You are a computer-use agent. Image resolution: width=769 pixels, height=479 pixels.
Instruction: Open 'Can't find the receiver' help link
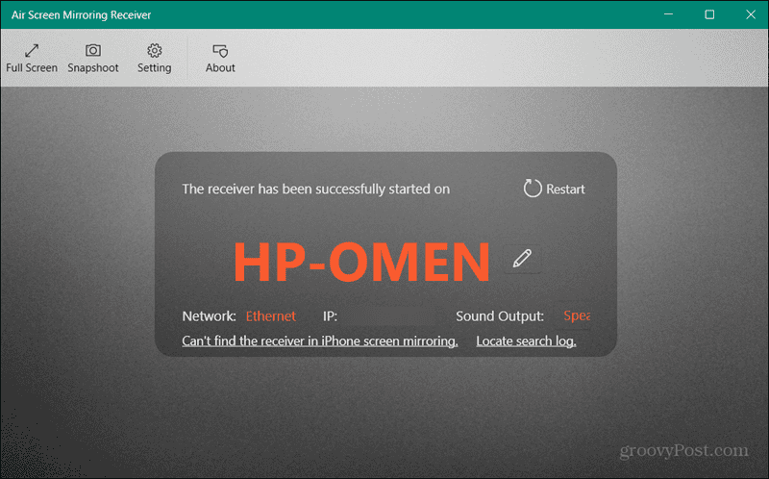(x=320, y=341)
